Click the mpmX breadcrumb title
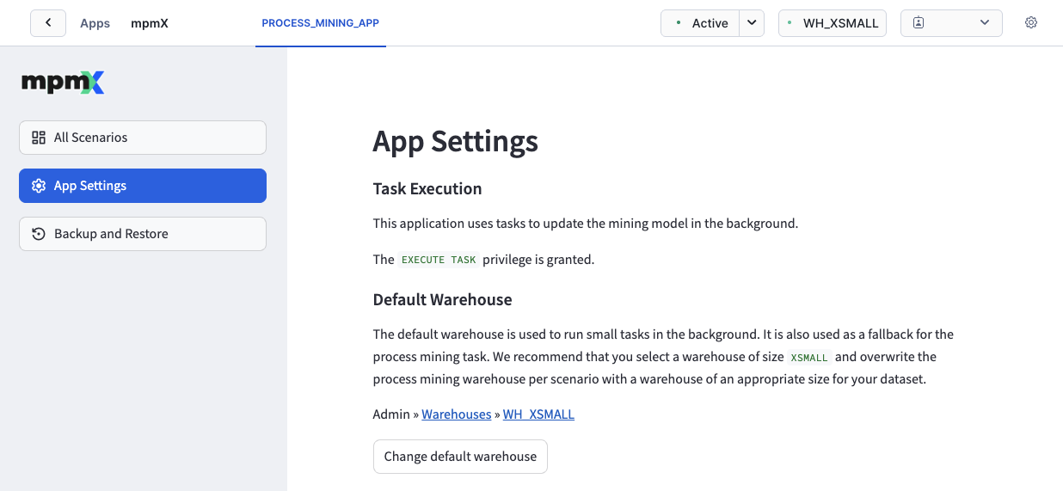The image size is (1063, 491). coord(150,23)
